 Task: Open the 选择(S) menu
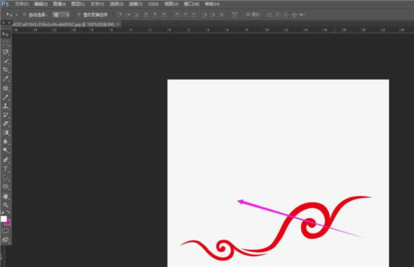pyautogui.click(x=117, y=4)
